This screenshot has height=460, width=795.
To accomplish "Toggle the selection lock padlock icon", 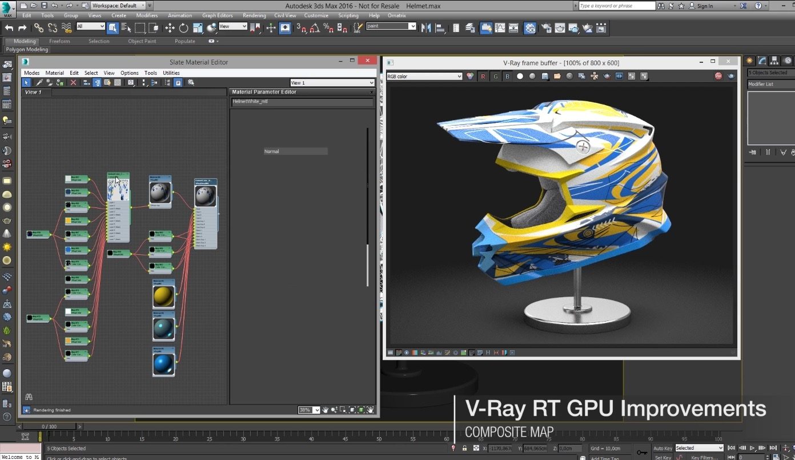I will 464,449.
